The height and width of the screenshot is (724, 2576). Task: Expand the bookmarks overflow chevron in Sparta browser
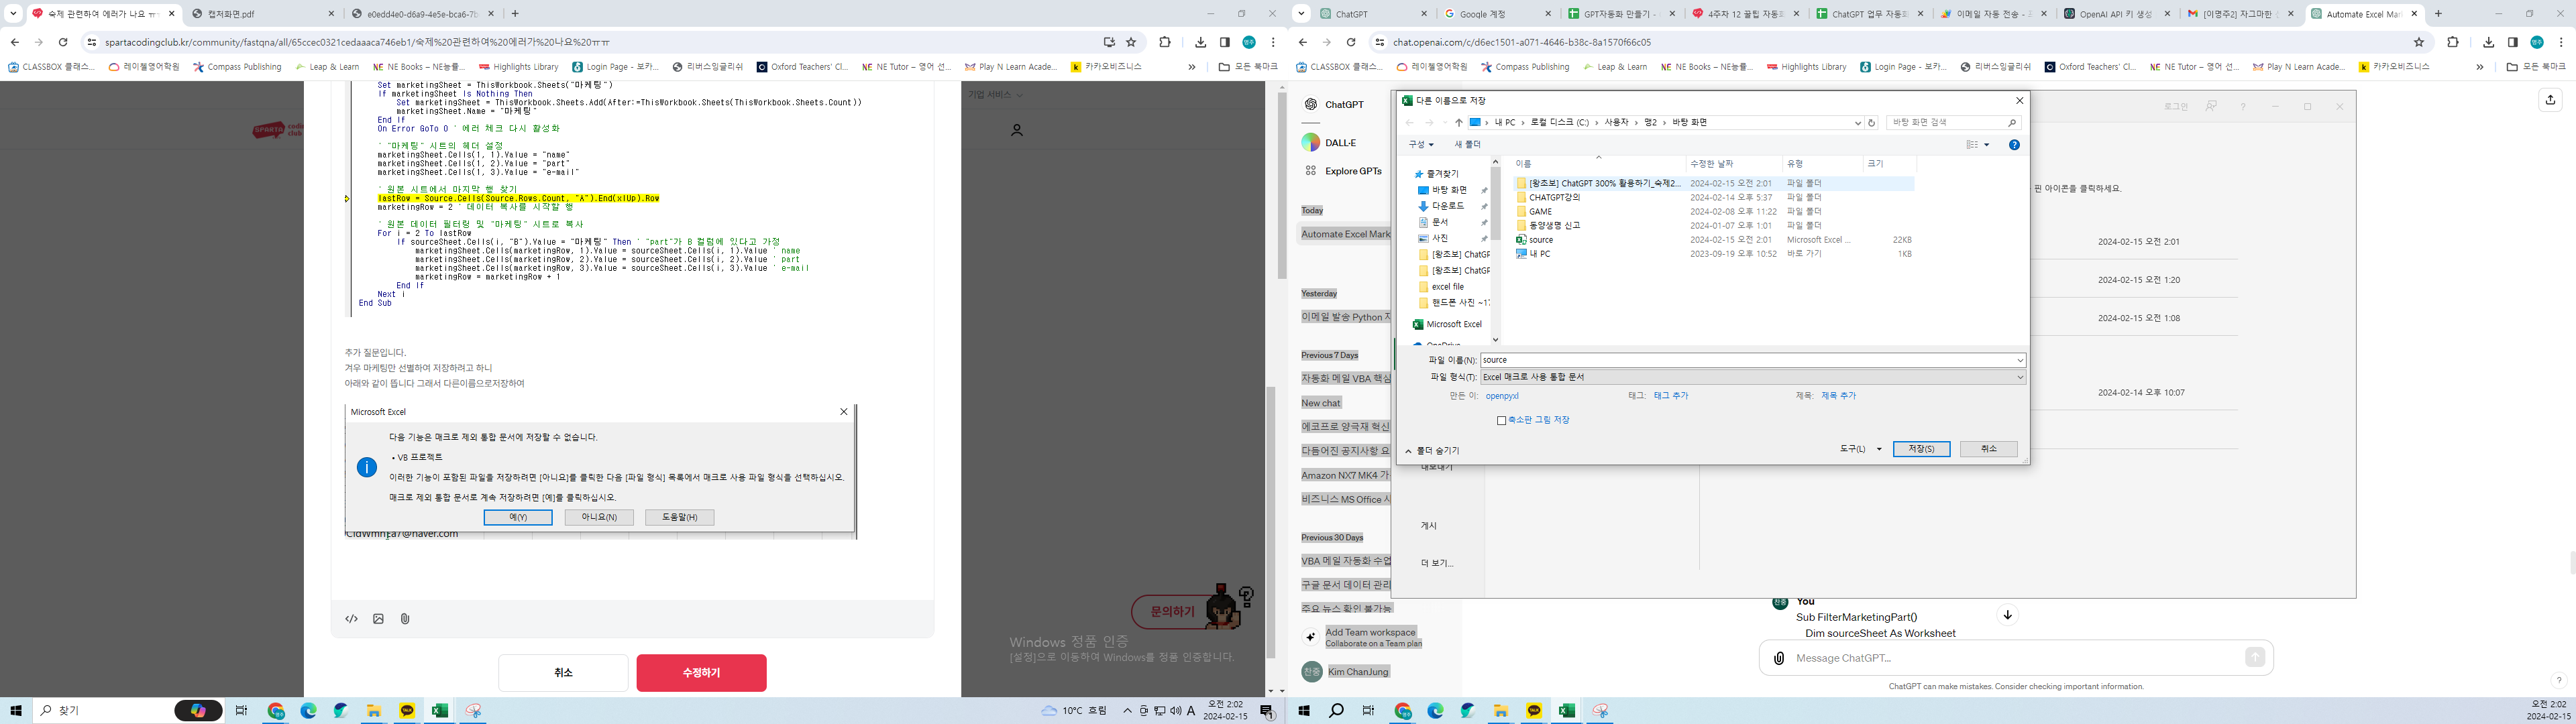(x=1191, y=67)
